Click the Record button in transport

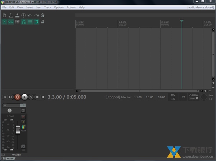[x=18, y=97]
